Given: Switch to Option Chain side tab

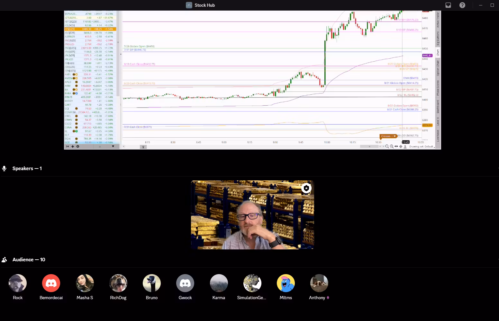Looking at the screenshot, I should (438, 68).
